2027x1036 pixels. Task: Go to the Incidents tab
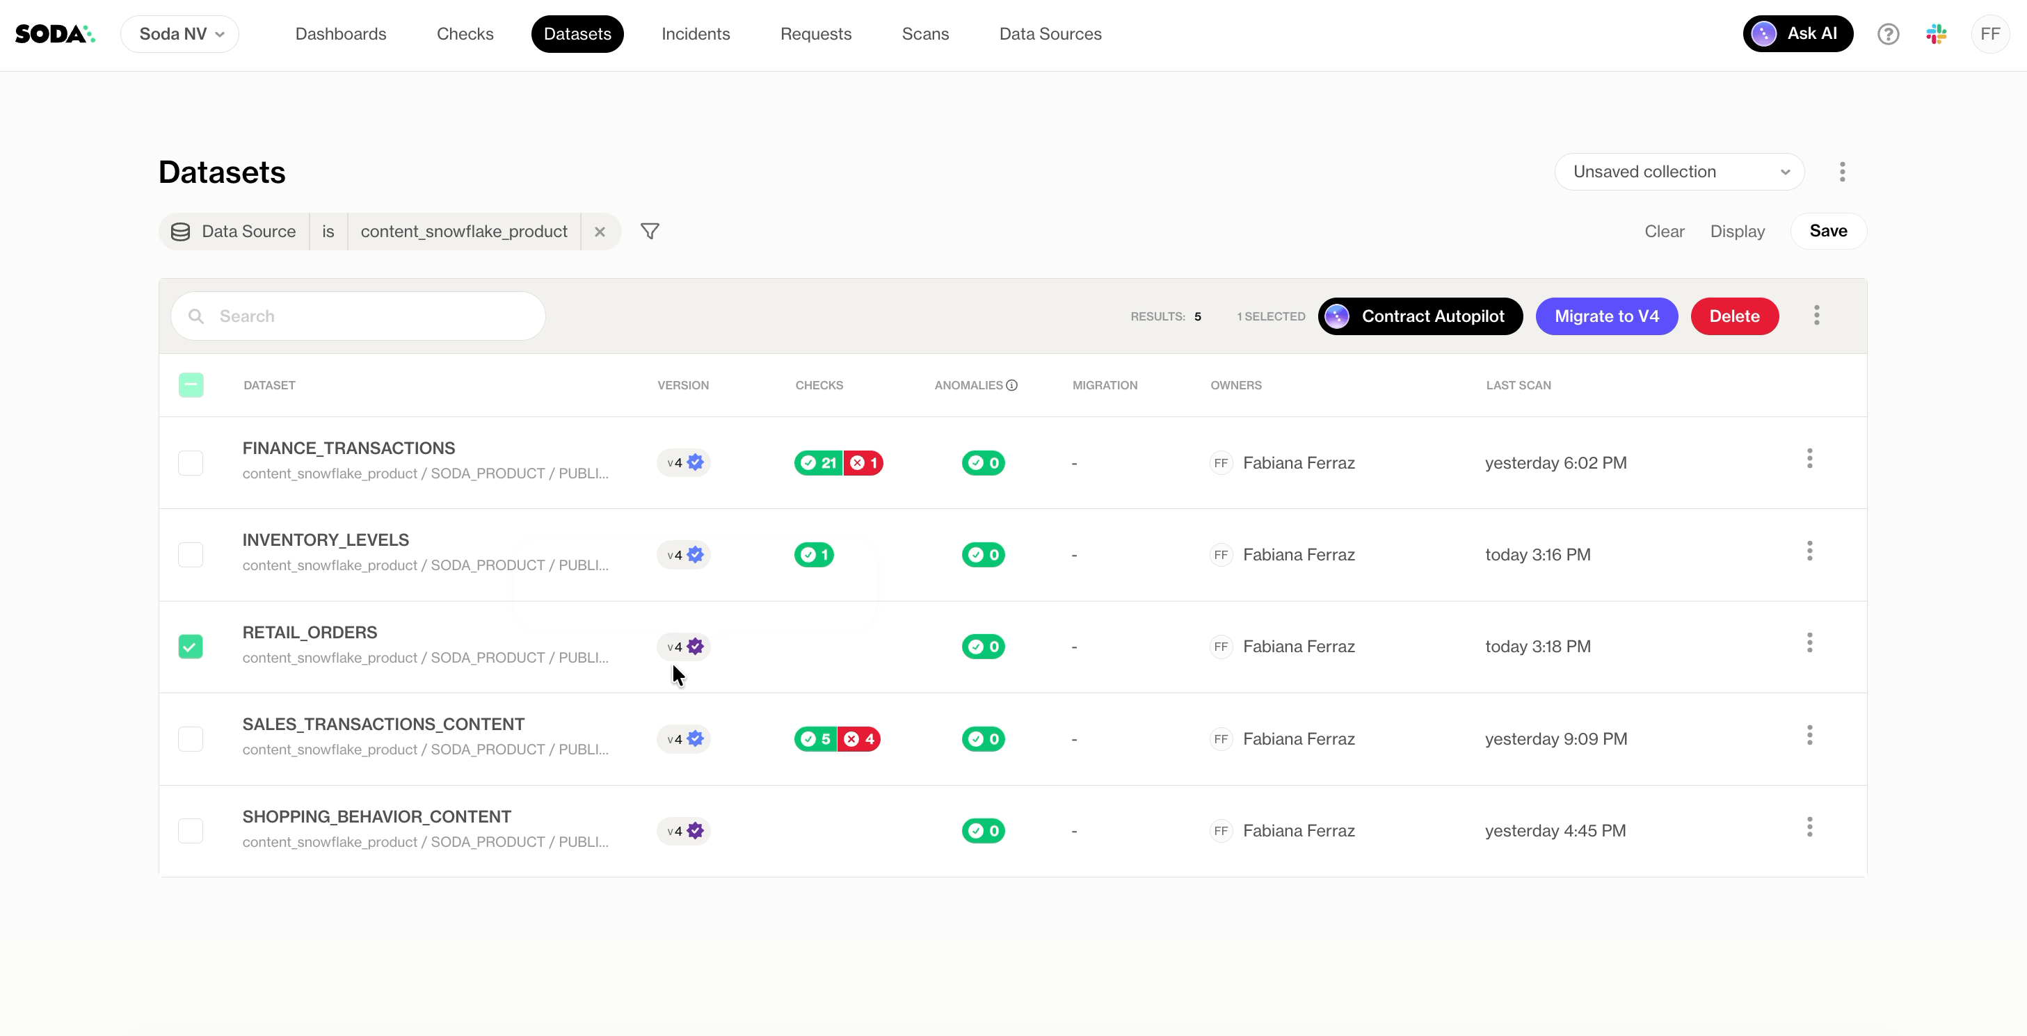695,34
